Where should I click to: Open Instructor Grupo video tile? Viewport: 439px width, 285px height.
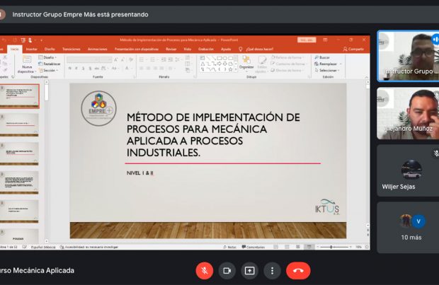pyautogui.click(x=409, y=56)
